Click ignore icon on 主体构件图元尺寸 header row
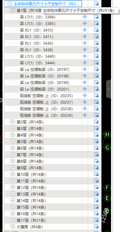The image size is (121, 232). (96, 3)
